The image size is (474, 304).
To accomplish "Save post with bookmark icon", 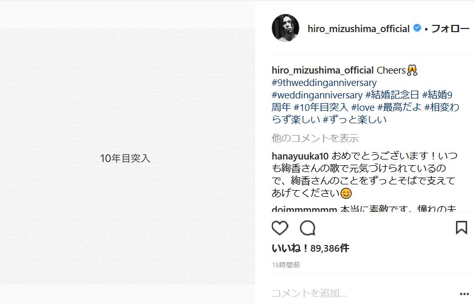I will (462, 228).
